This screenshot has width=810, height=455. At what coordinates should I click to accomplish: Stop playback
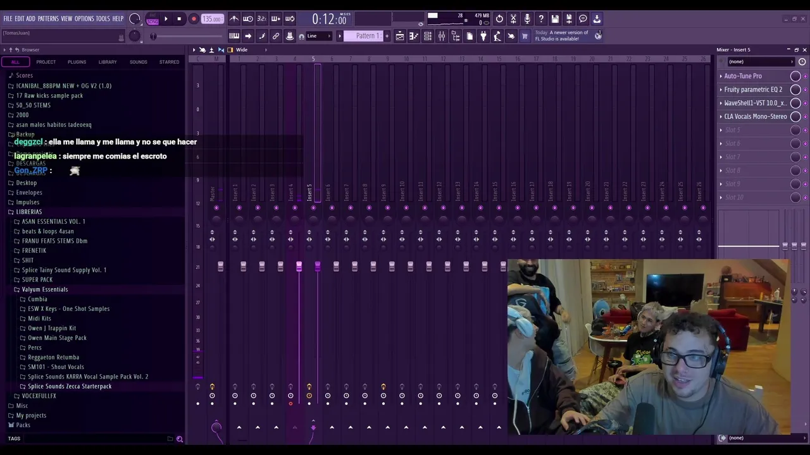coord(179,19)
